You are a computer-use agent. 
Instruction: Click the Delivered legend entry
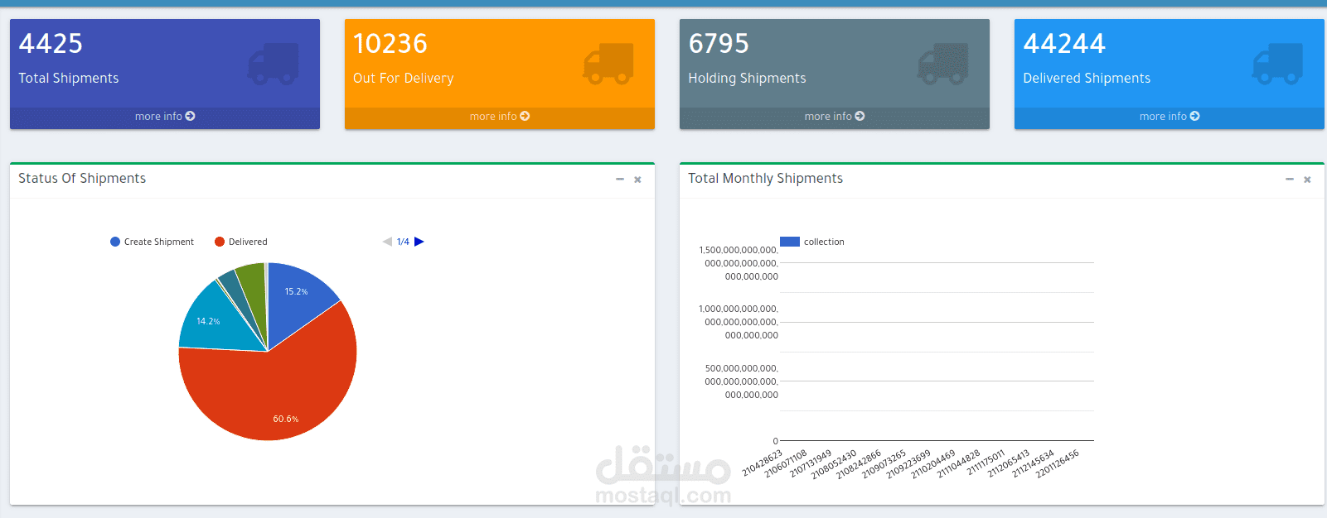[x=241, y=242]
